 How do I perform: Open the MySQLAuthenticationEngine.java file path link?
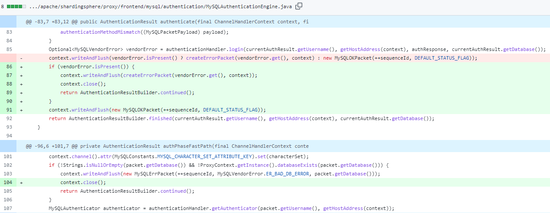160,7
